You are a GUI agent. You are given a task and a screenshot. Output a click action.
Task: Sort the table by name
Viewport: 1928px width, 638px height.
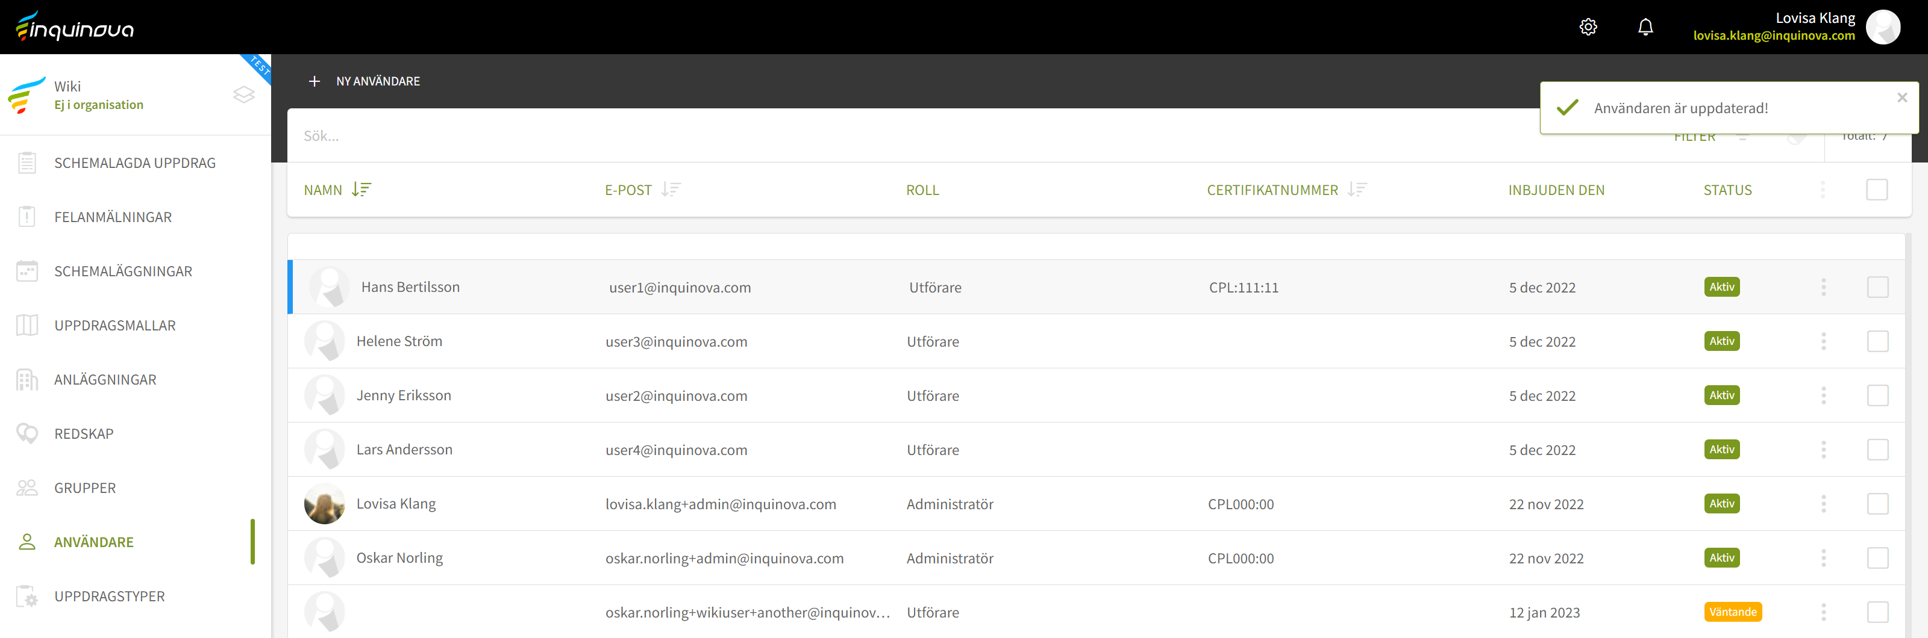(361, 190)
